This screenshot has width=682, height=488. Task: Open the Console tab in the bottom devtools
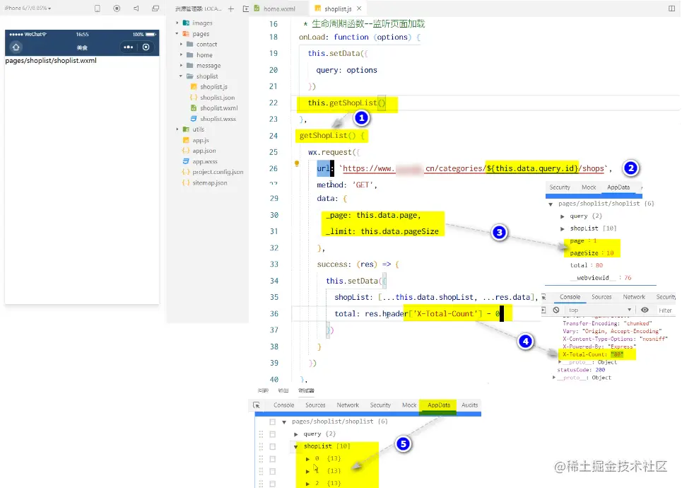(283, 405)
